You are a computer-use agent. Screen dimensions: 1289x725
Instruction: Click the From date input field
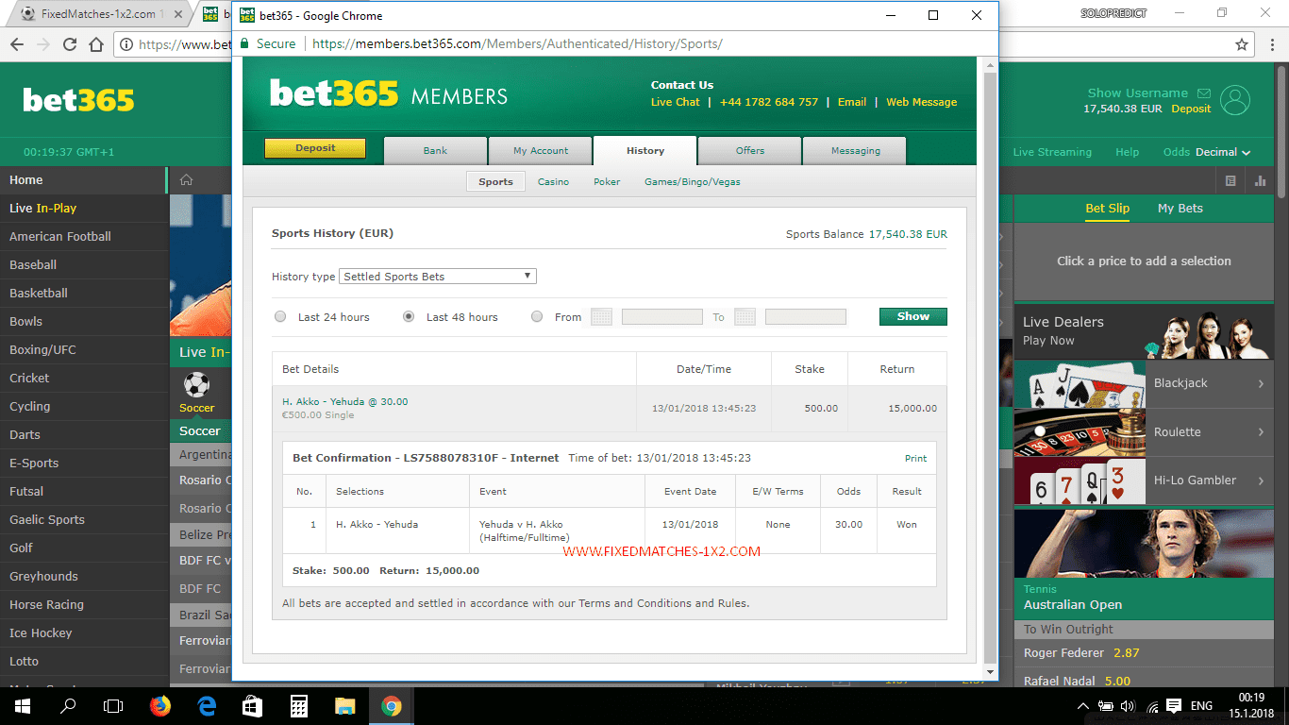tap(661, 317)
